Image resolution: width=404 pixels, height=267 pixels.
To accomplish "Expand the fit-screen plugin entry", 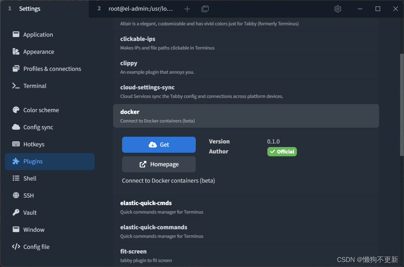I will point(246,255).
